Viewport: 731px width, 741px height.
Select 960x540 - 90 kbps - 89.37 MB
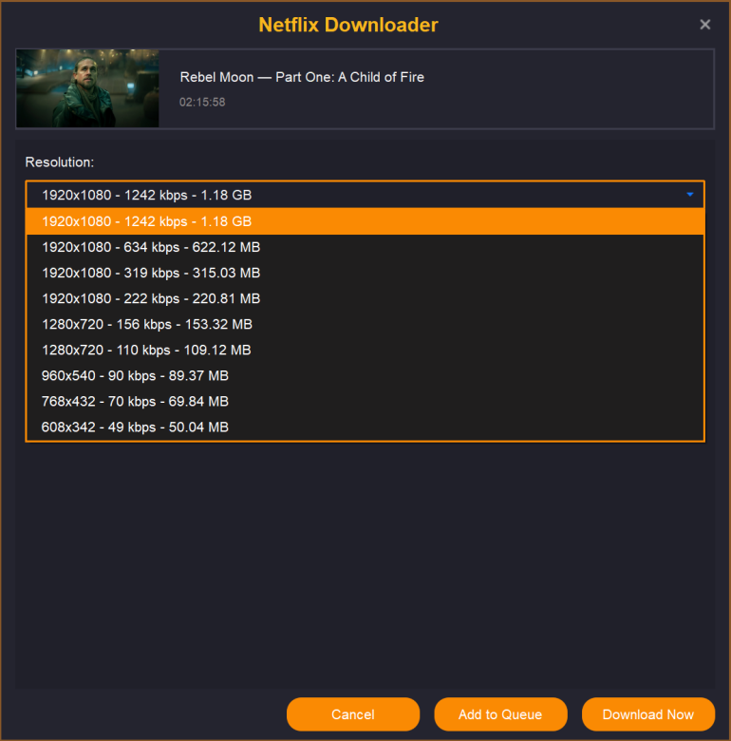tap(365, 375)
